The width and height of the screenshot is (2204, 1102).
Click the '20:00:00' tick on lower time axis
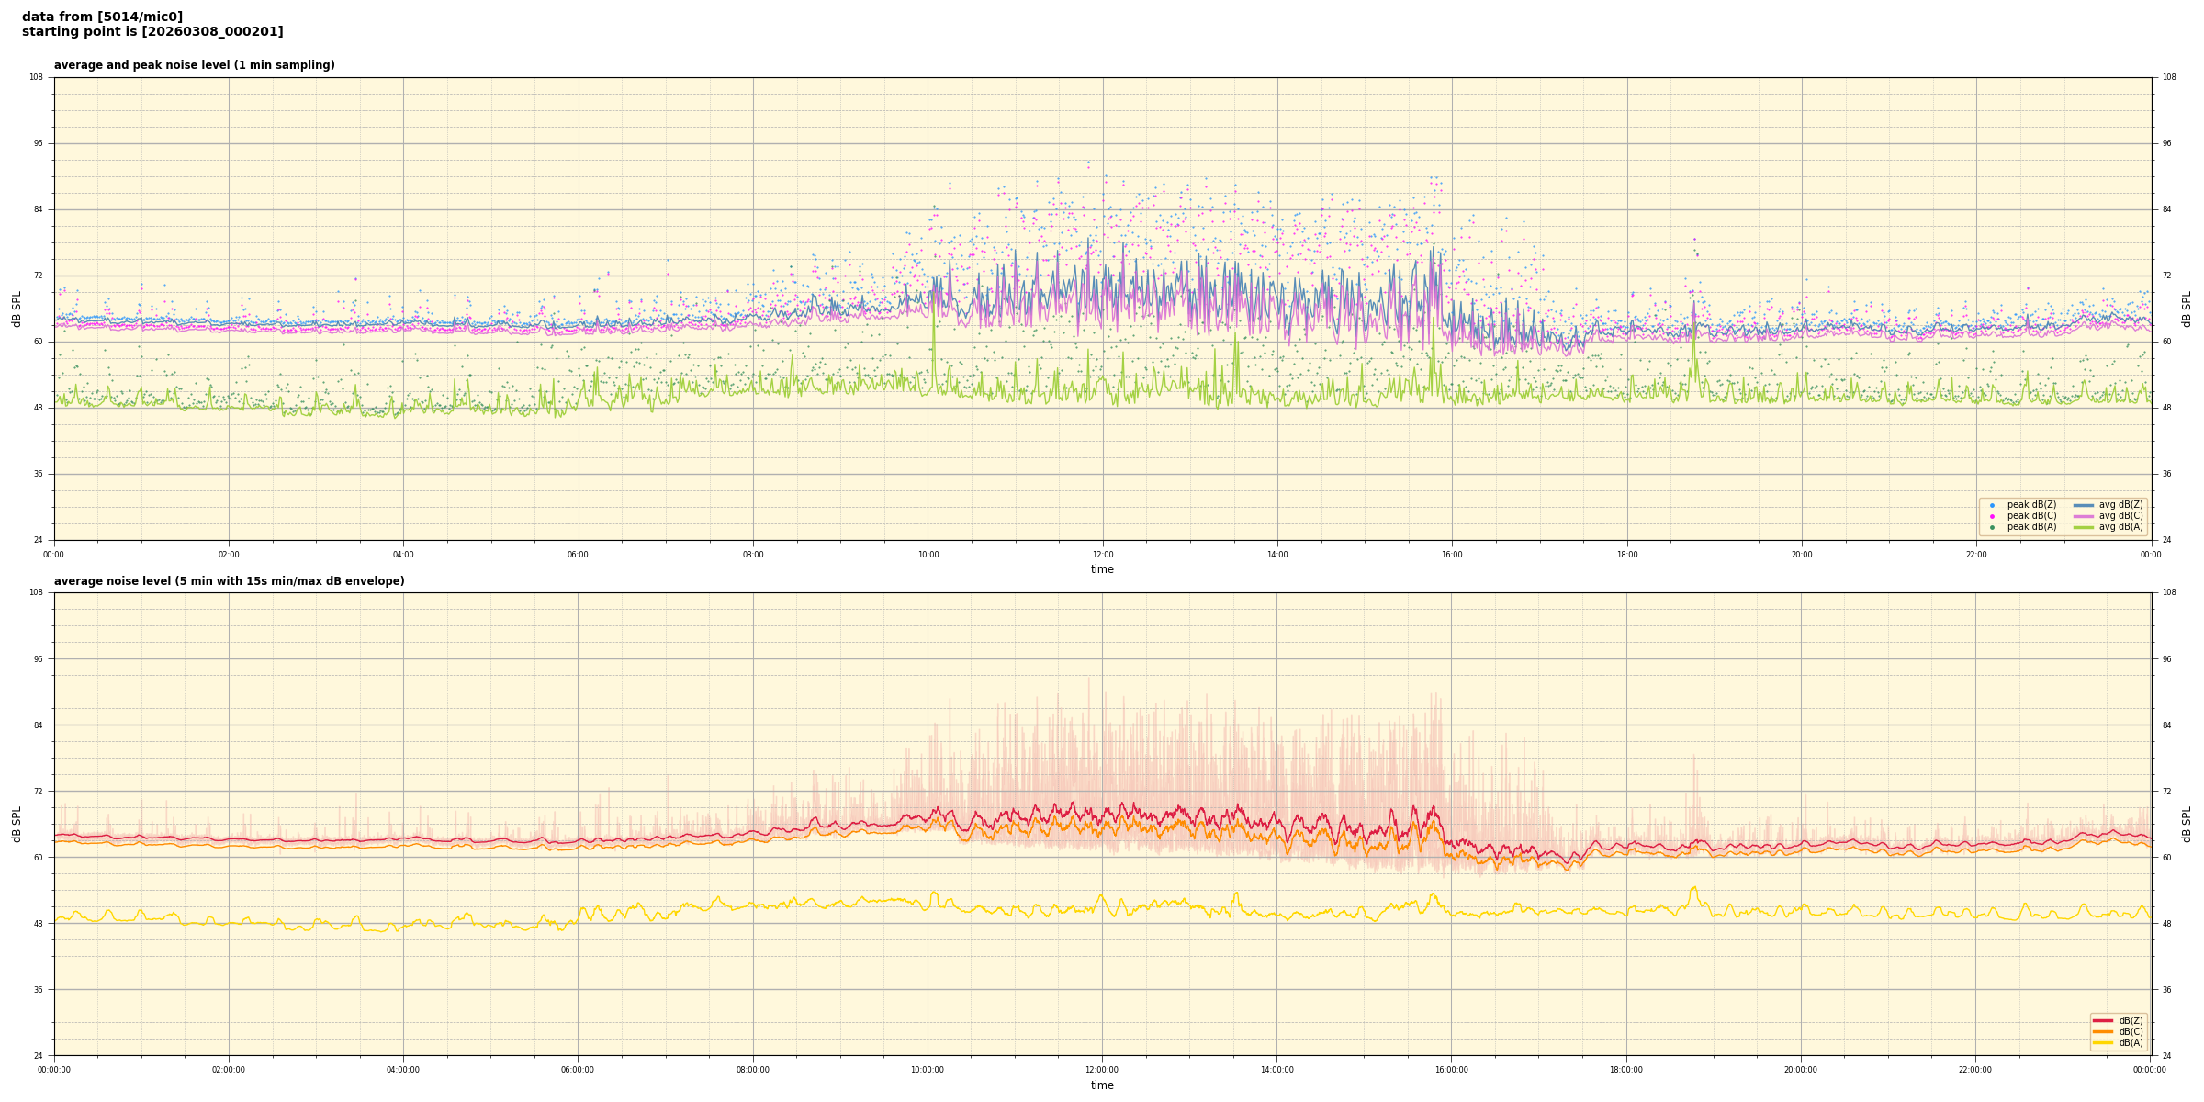[x=1800, y=1070]
